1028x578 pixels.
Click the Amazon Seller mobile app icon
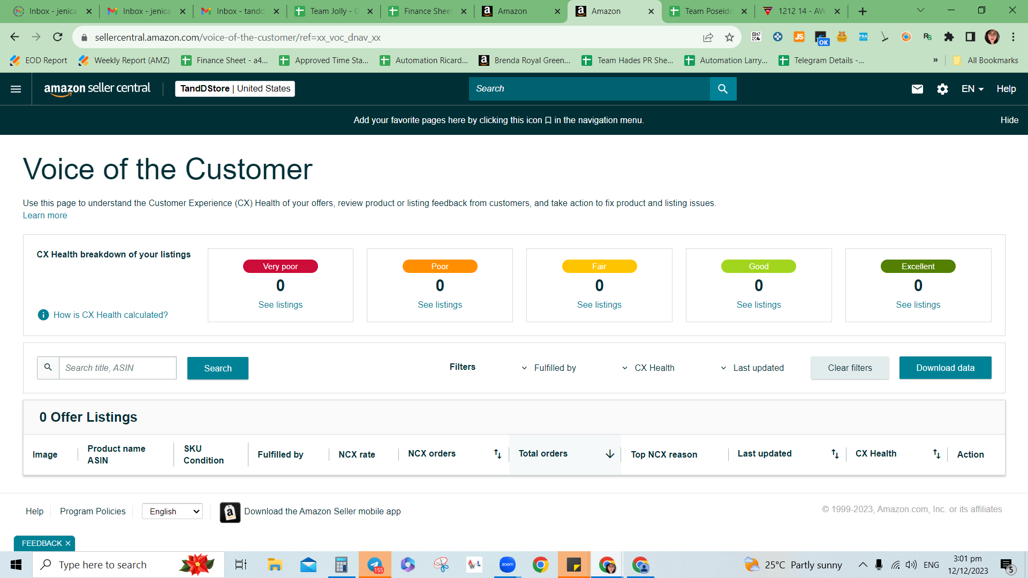coord(230,512)
